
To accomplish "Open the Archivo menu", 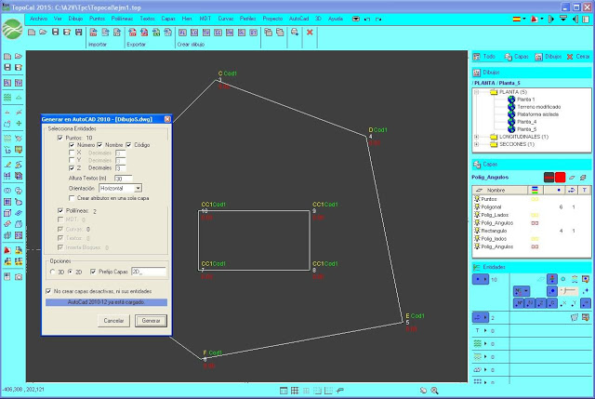I will click(38, 19).
